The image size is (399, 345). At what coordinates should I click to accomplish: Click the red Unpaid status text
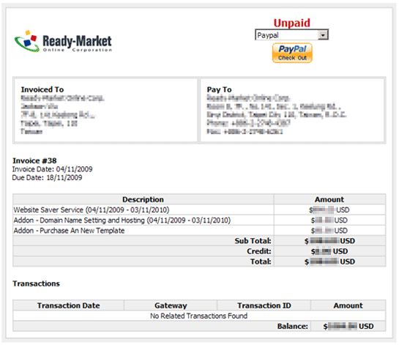click(x=292, y=23)
